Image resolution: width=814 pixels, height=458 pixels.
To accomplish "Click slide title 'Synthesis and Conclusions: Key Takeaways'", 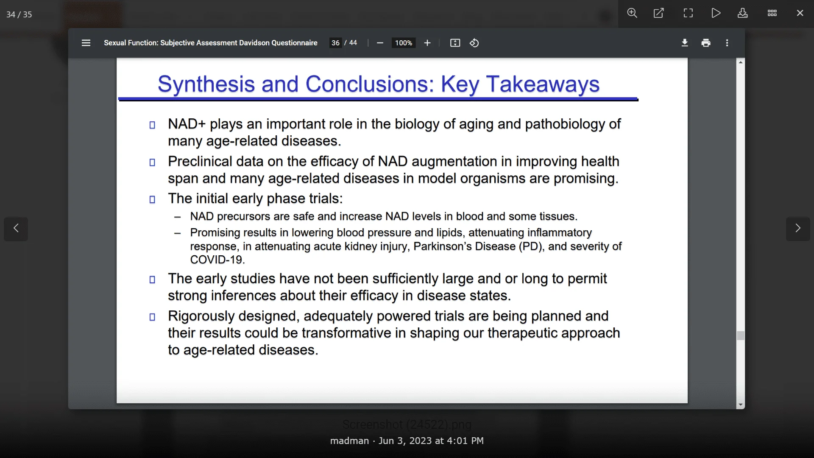I will (379, 84).
